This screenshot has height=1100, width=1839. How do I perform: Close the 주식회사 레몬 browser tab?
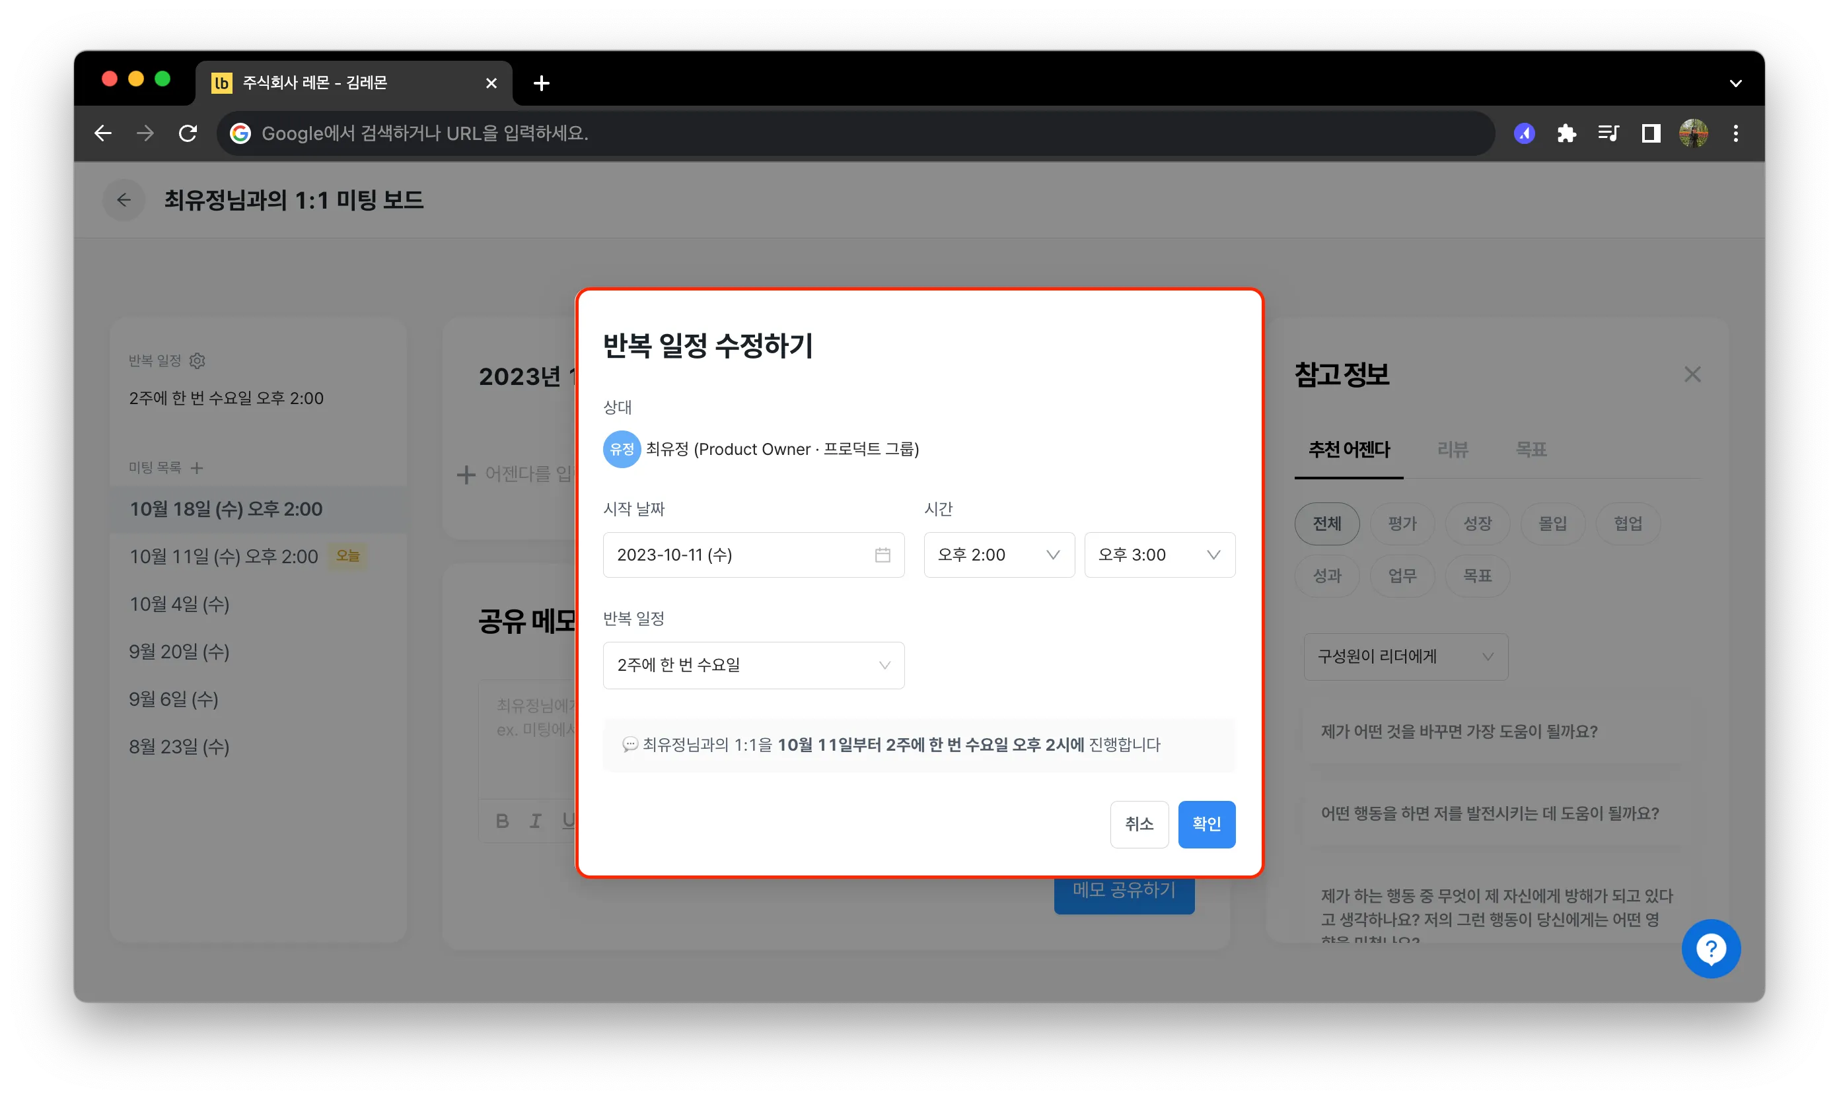[x=491, y=83]
